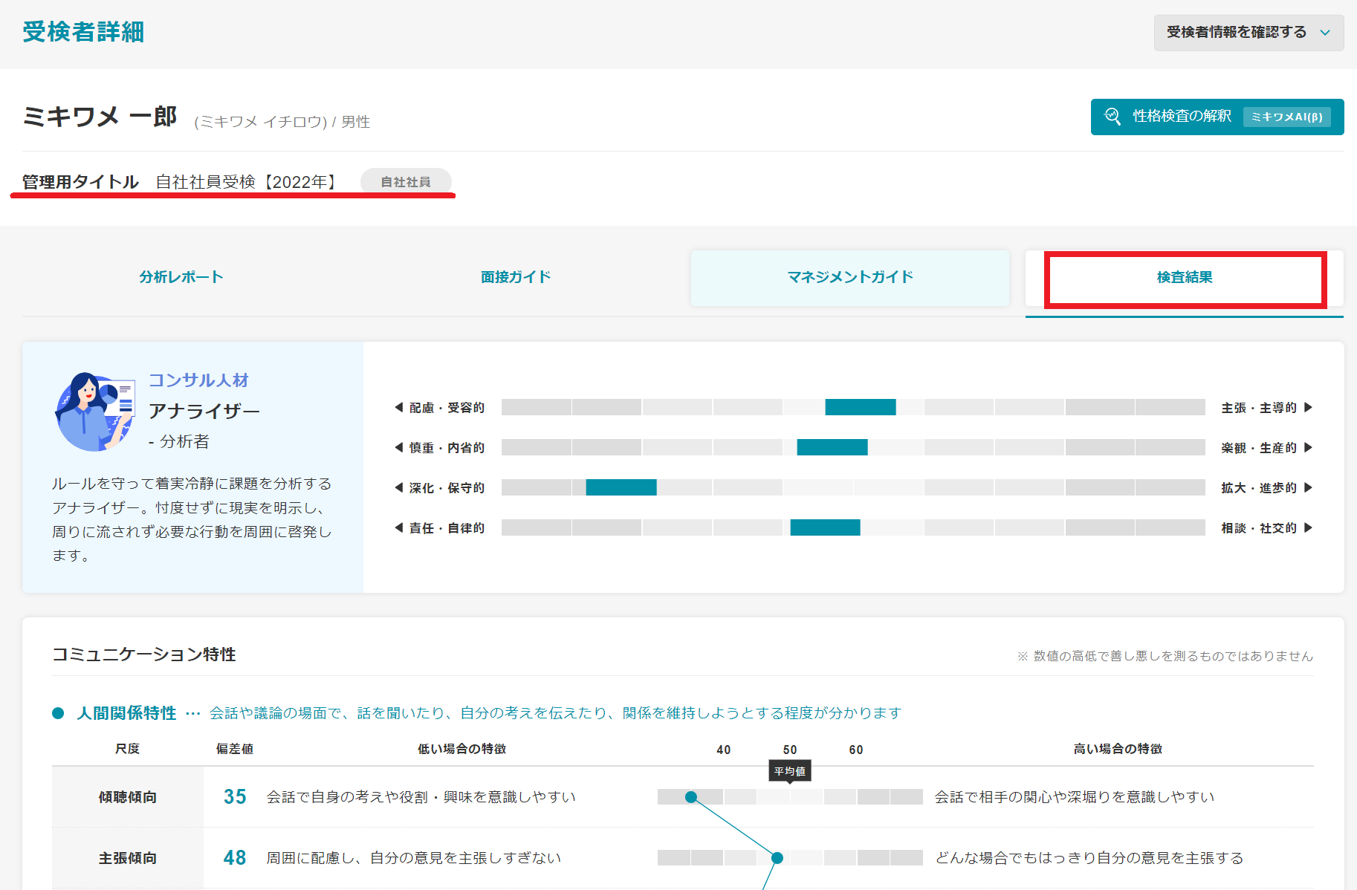1357x890 pixels.
Task: Click the 傾聴傾向 score point on chart
Action: (691, 797)
